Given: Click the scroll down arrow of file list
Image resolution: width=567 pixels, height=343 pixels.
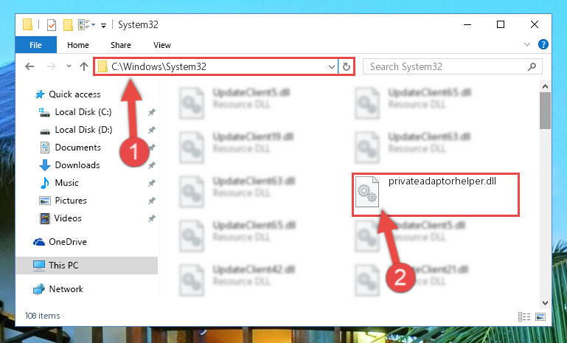Looking at the screenshot, I should click(x=545, y=303).
